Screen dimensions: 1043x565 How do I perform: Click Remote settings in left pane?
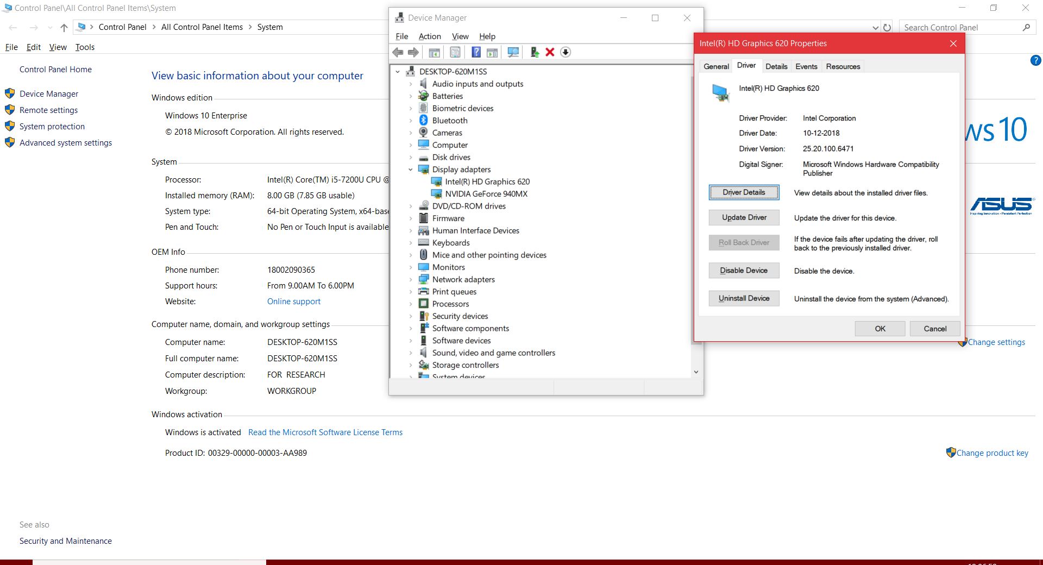pyautogui.click(x=48, y=110)
